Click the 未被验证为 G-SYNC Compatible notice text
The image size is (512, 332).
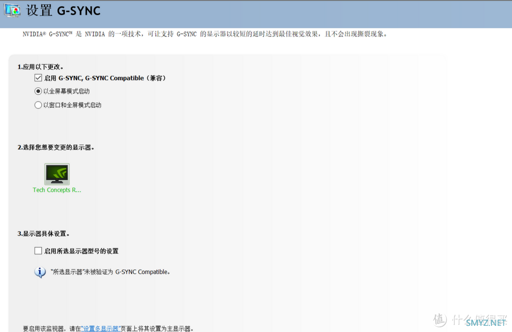tap(110, 272)
